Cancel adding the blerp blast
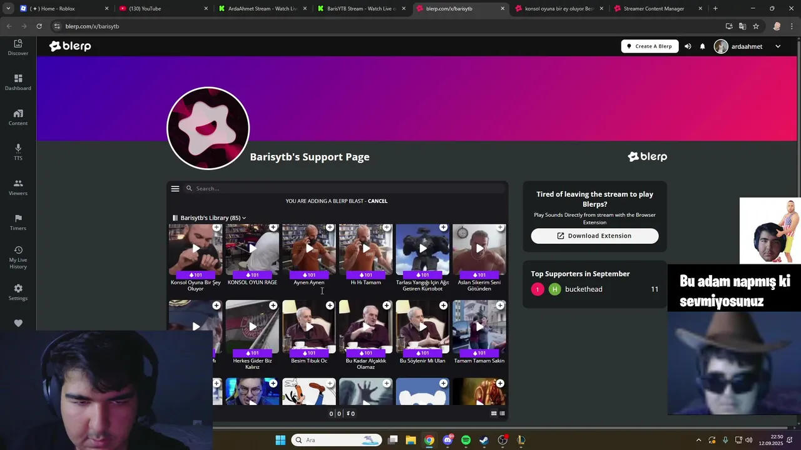Image resolution: width=801 pixels, height=450 pixels. pyautogui.click(x=377, y=201)
